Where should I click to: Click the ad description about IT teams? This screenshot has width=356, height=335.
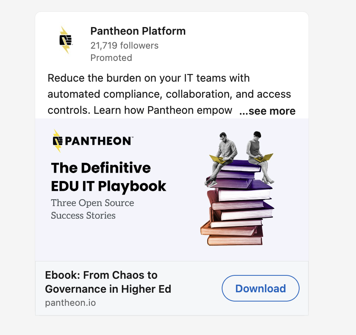(169, 94)
